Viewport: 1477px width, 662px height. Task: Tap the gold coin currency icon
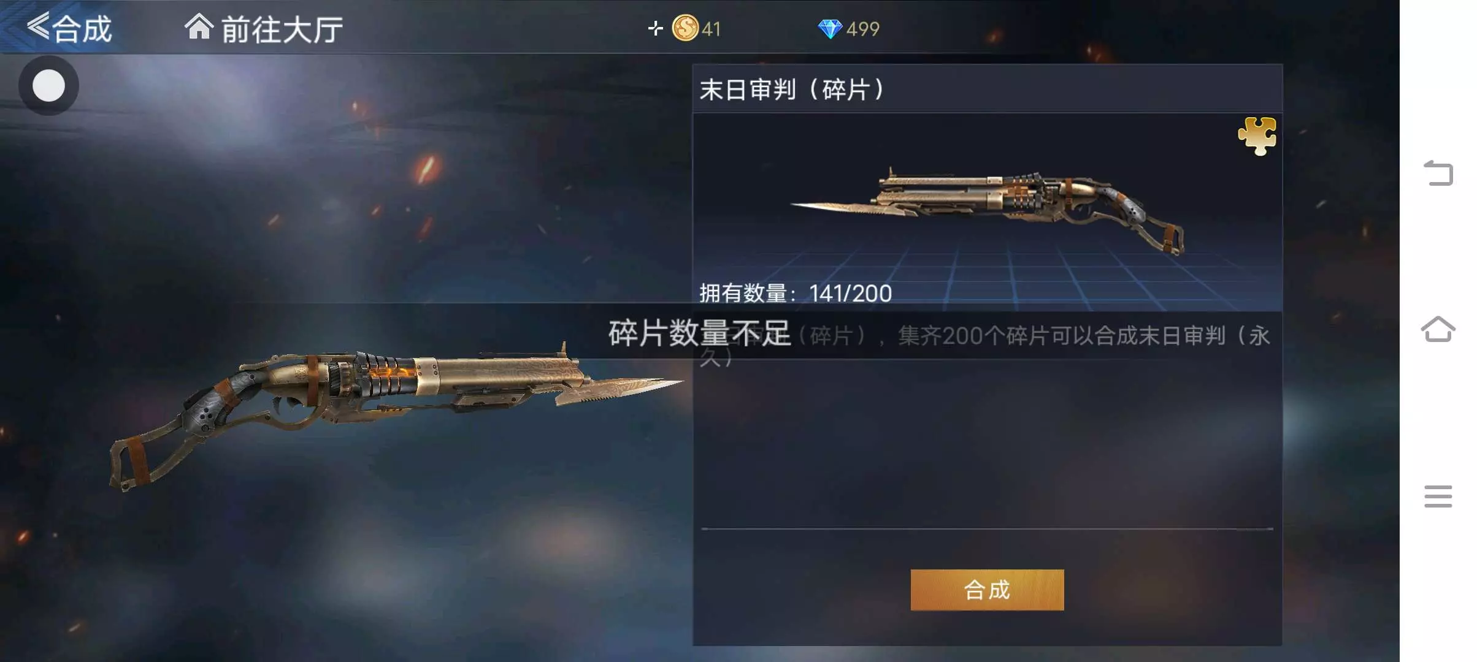tap(685, 28)
